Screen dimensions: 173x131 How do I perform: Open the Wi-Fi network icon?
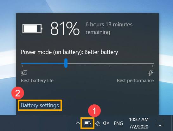point(97,123)
